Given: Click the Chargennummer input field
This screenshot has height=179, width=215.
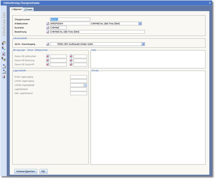Looking at the screenshot, I should tap(69, 19).
